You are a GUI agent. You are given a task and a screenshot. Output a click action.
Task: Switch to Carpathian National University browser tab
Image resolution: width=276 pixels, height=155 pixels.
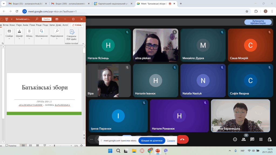click(113, 4)
